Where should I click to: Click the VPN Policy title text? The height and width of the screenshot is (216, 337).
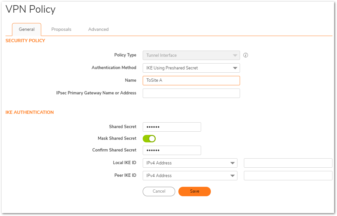[x=30, y=9]
